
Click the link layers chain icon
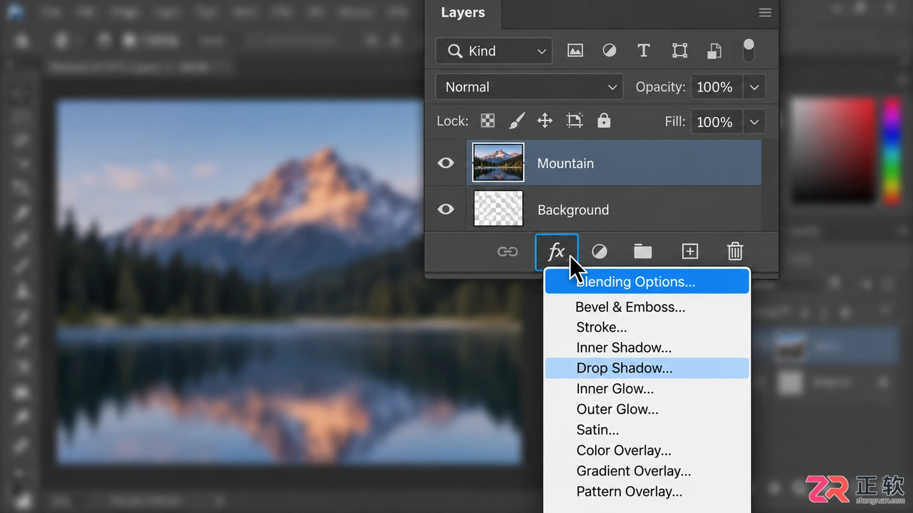[507, 252]
